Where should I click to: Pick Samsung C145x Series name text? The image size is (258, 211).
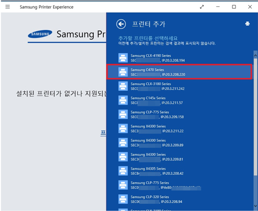tap(148, 98)
